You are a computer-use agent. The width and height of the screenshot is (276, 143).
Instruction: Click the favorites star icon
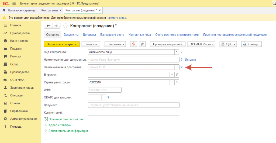(x=65, y=26)
